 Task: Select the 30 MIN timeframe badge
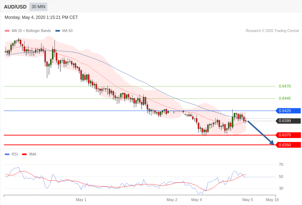pyautogui.click(x=38, y=7)
